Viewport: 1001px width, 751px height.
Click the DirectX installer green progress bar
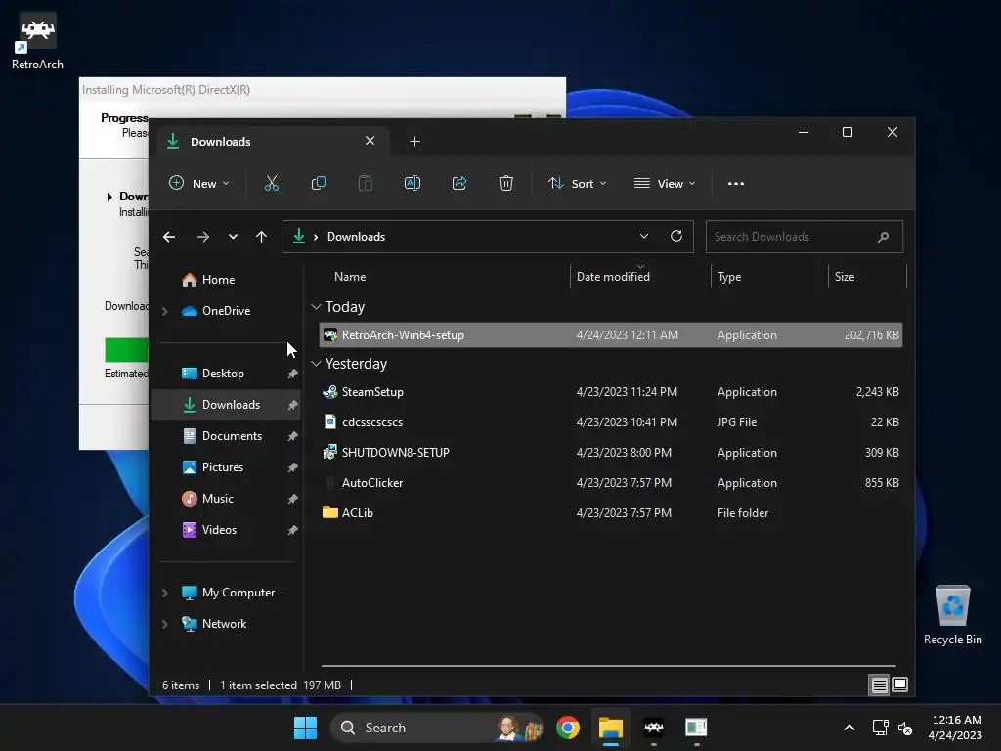pos(126,350)
